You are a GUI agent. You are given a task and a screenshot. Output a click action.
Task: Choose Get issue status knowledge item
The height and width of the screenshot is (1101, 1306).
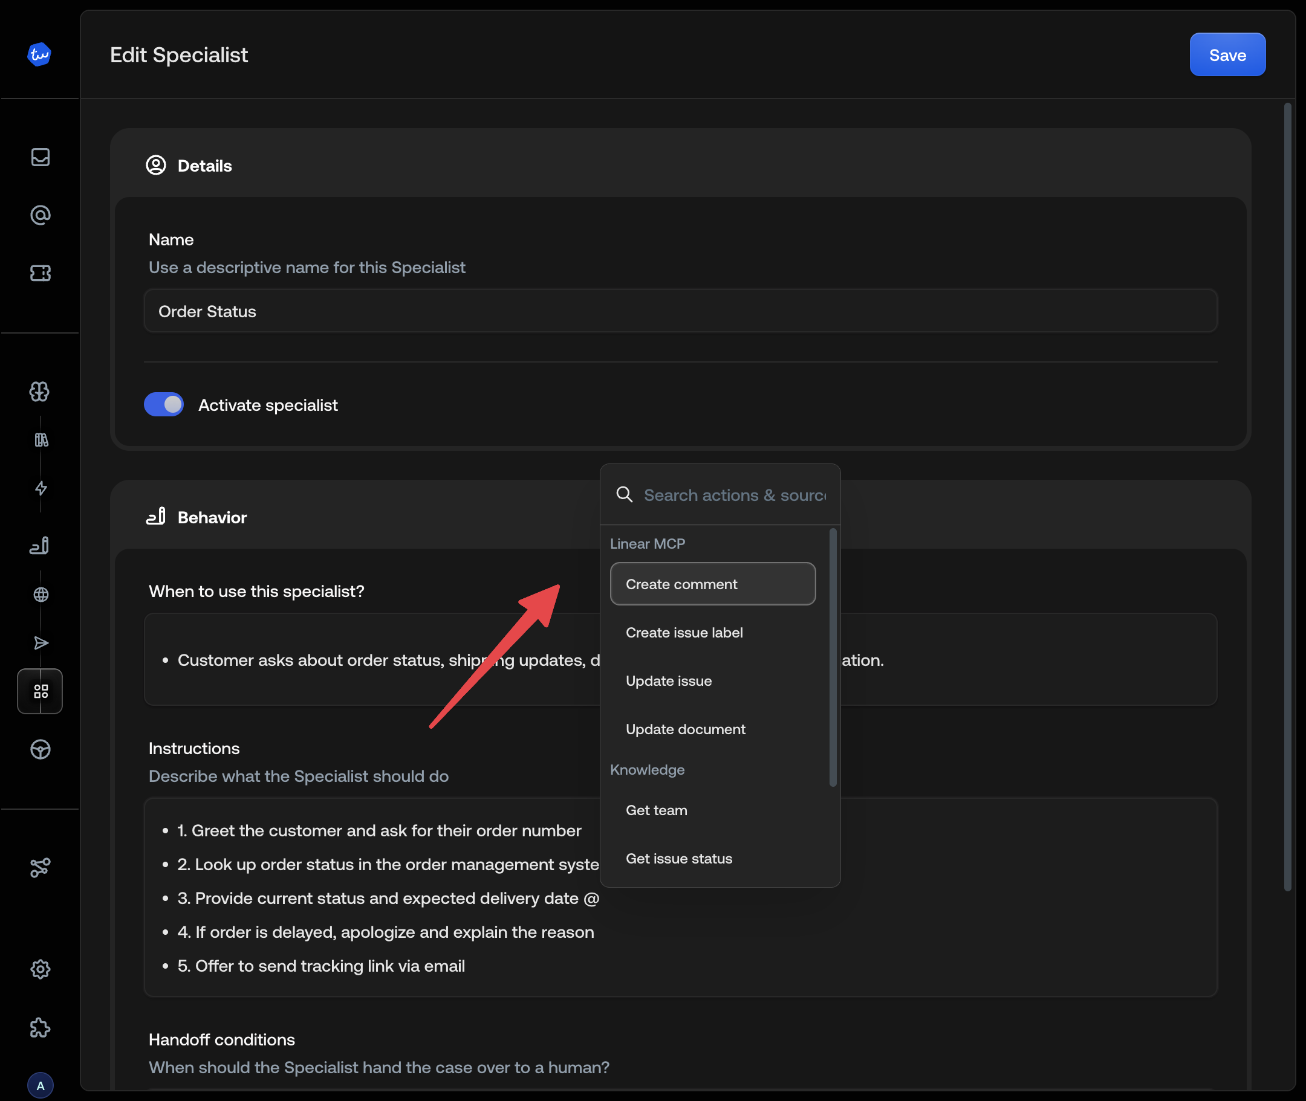(679, 858)
